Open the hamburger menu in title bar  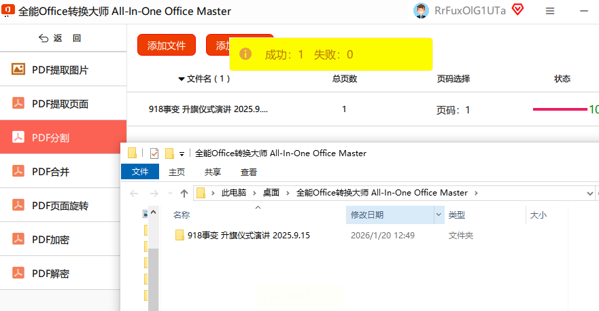(550, 11)
